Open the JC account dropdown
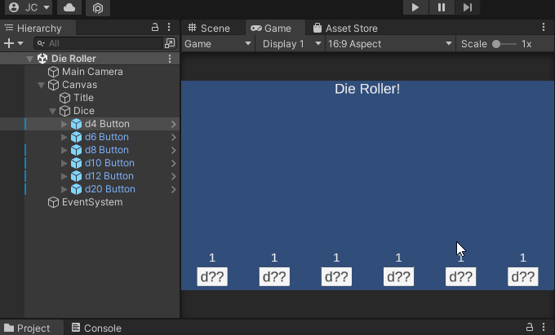555x335 pixels. (29, 7)
